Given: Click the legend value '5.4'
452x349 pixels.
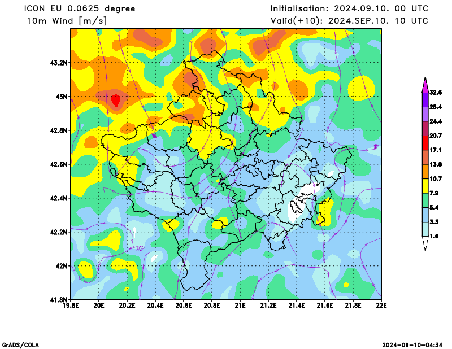Looking at the screenshot, I should coord(434,207).
